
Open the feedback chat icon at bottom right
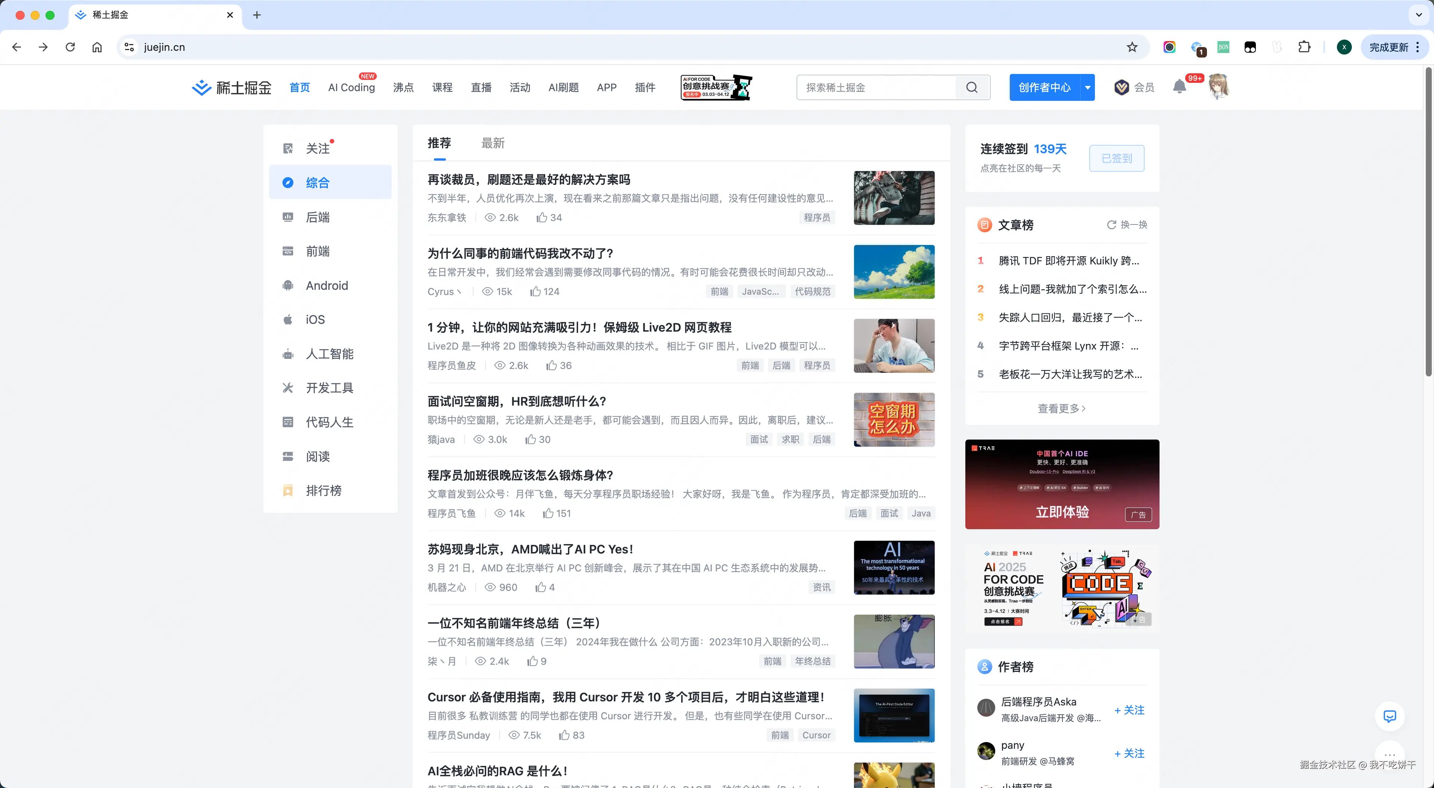click(x=1390, y=717)
